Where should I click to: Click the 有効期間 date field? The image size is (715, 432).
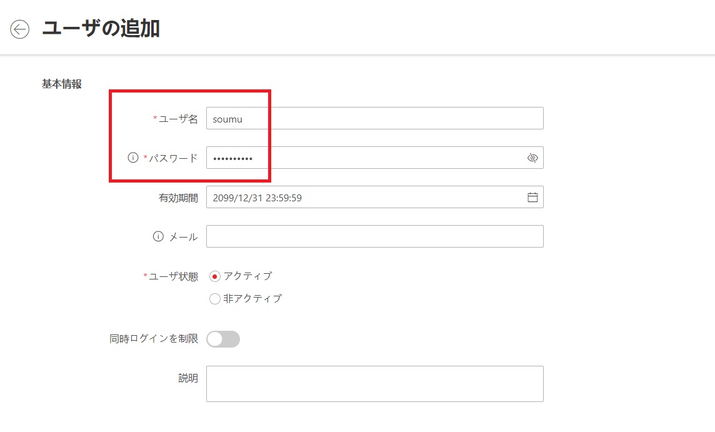click(375, 197)
